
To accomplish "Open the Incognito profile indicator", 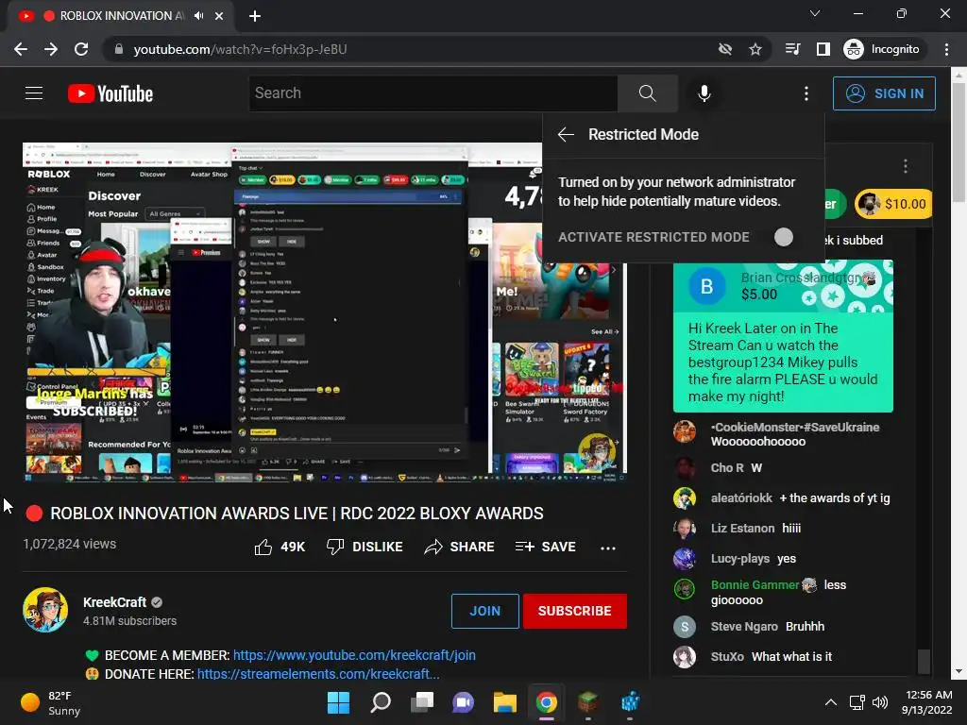I will tap(883, 49).
